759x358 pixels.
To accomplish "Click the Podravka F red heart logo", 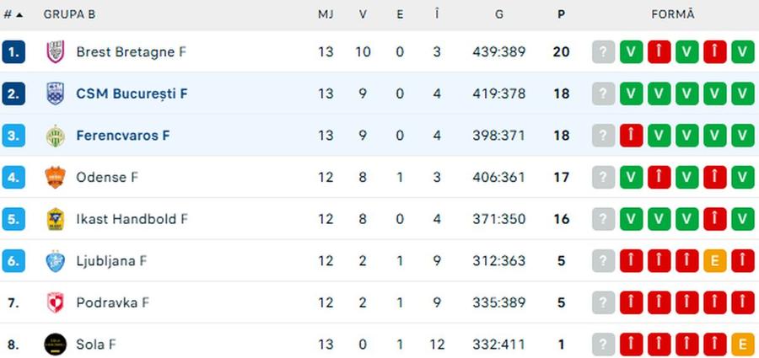I will [x=55, y=303].
